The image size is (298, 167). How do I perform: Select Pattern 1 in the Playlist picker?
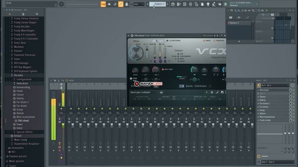(x=239, y=23)
